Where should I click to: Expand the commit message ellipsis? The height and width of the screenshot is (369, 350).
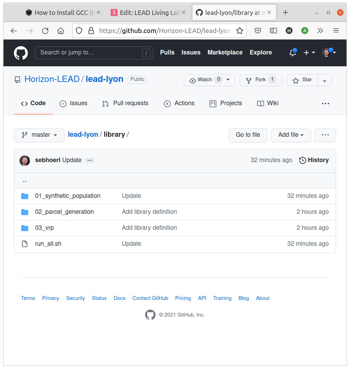[90, 160]
